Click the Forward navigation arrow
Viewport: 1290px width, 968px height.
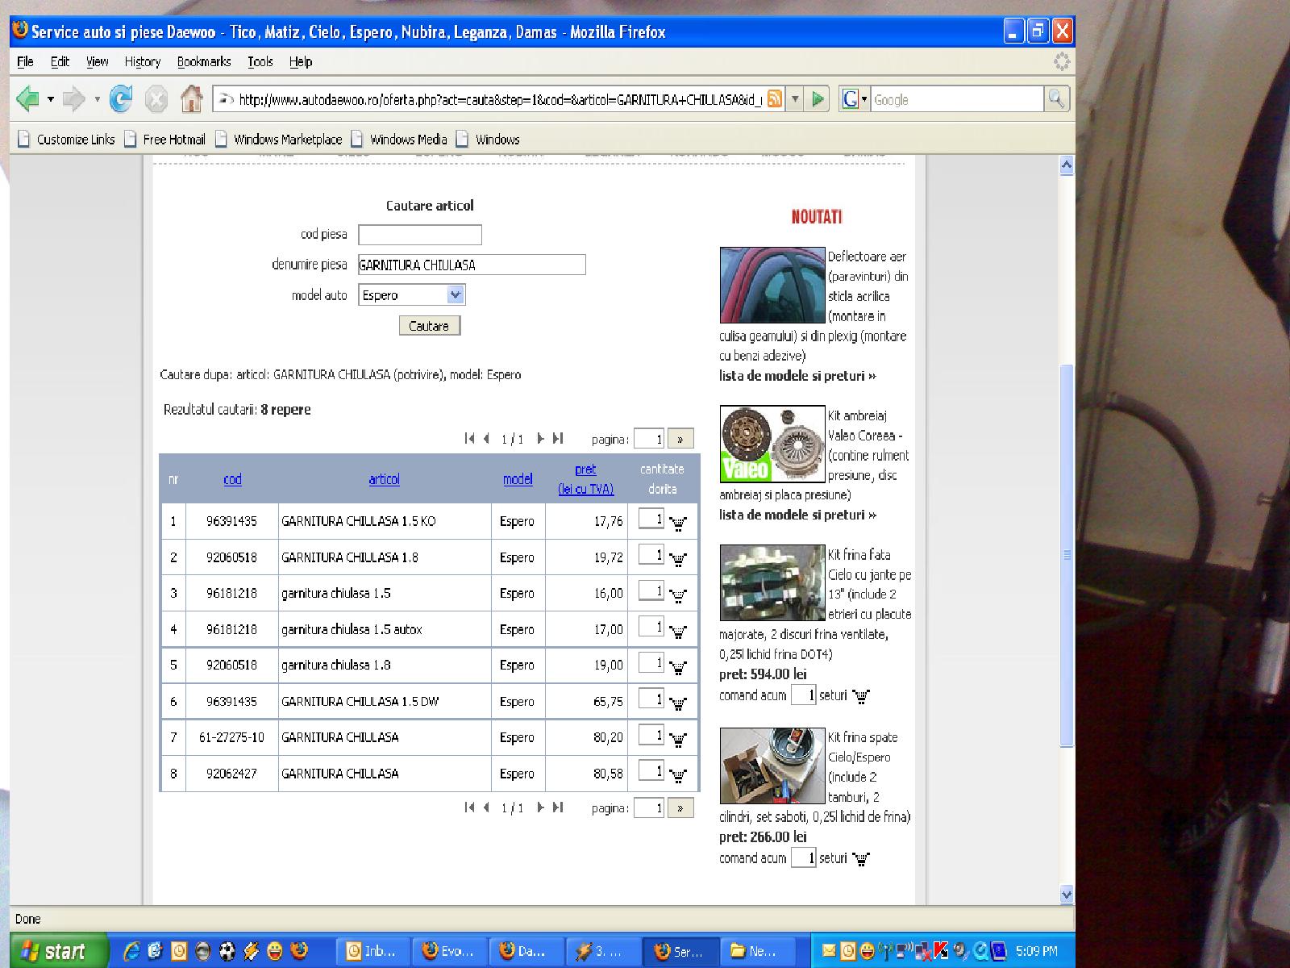(74, 99)
